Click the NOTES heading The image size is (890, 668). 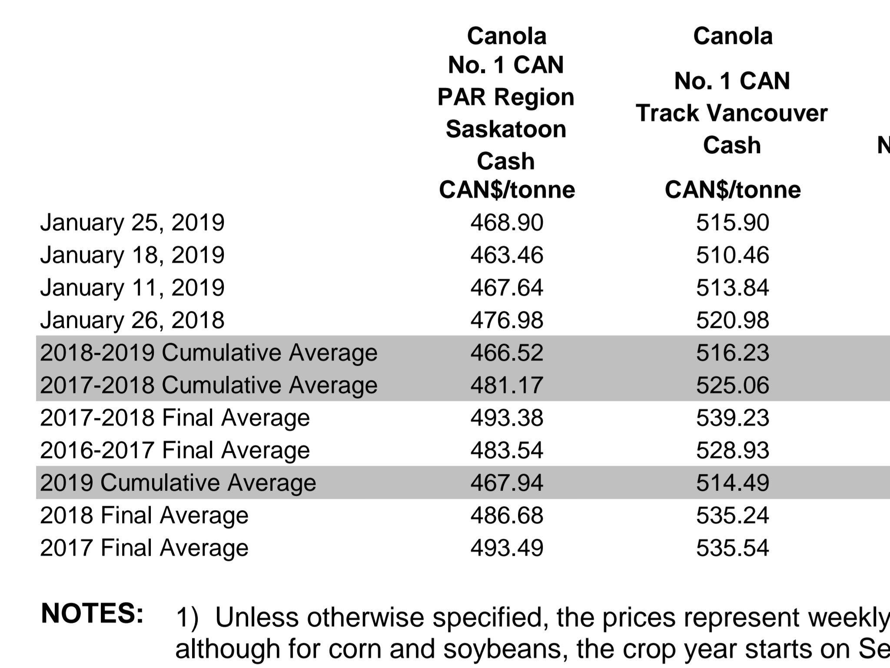pyautogui.click(x=92, y=613)
